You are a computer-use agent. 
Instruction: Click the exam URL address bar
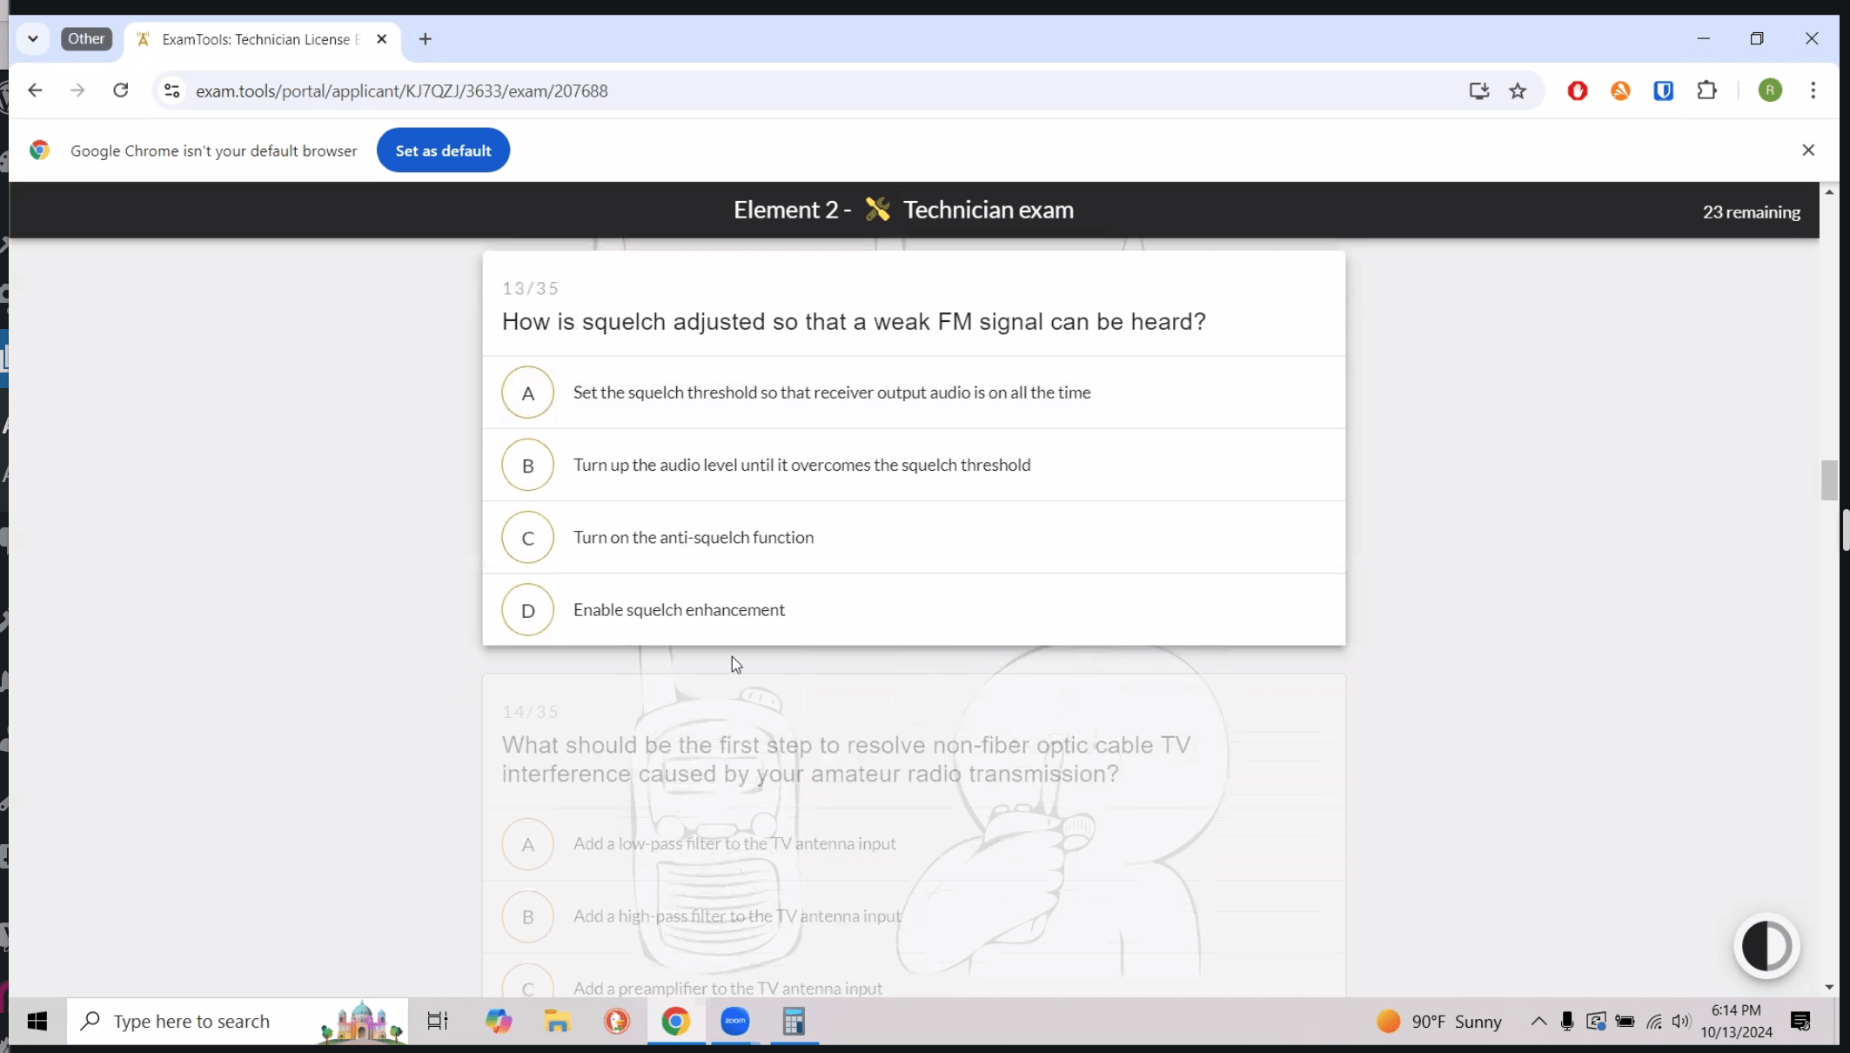coord(401,91)
